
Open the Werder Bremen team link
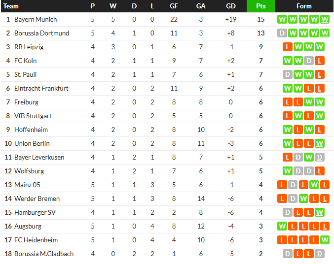coord(37,198)
